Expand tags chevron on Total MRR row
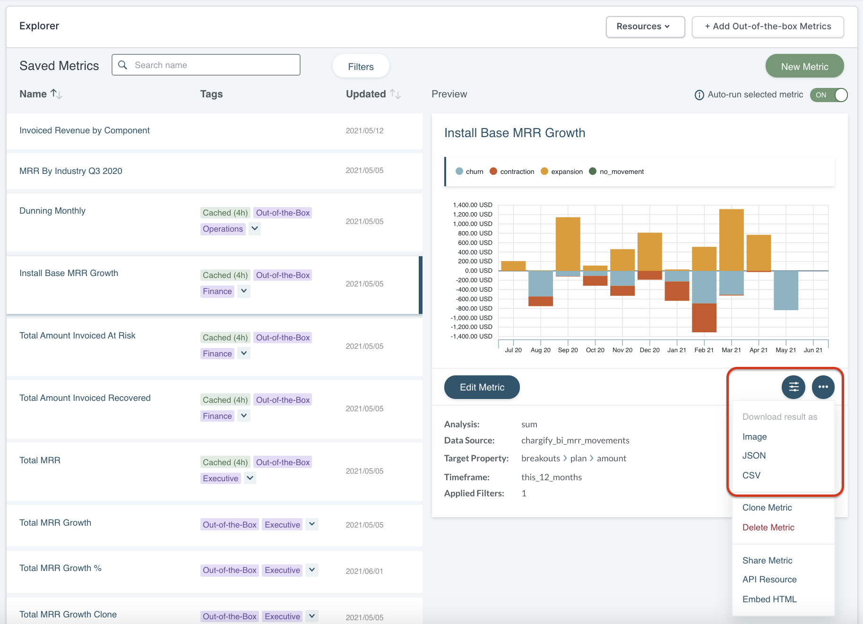 (250, 478)
